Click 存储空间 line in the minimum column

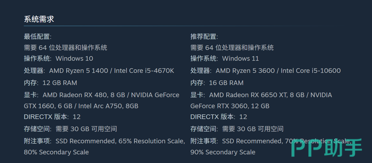click(70, 129)
